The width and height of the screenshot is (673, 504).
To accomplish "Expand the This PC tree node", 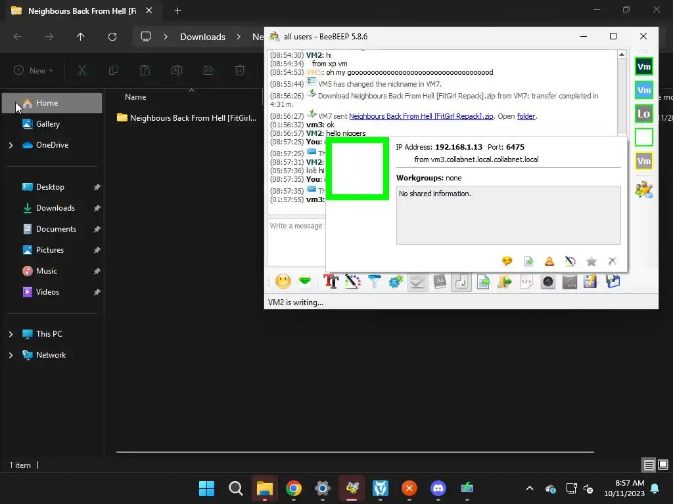I will pyautogui.click(x=11, y=334).
